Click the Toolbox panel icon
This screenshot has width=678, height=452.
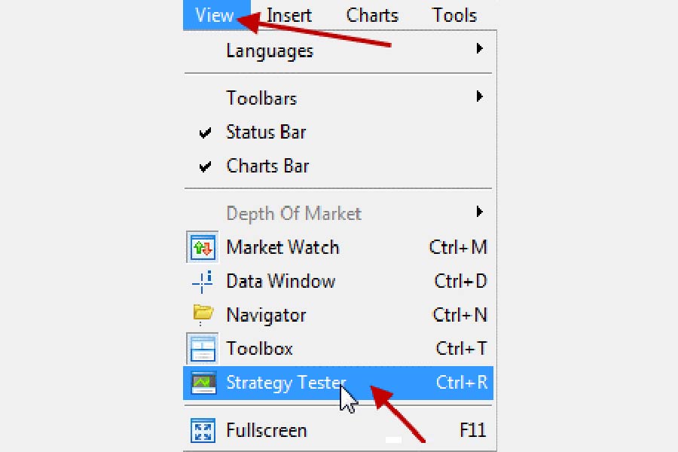202,349
